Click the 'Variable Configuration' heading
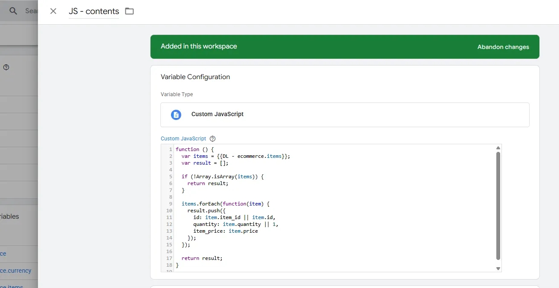This screenshot has width=559, height=288. [195, 77]
